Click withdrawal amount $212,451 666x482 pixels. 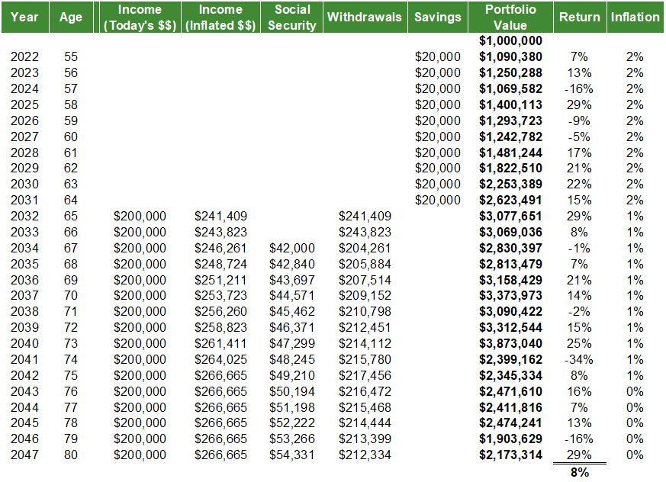point(365,327)
